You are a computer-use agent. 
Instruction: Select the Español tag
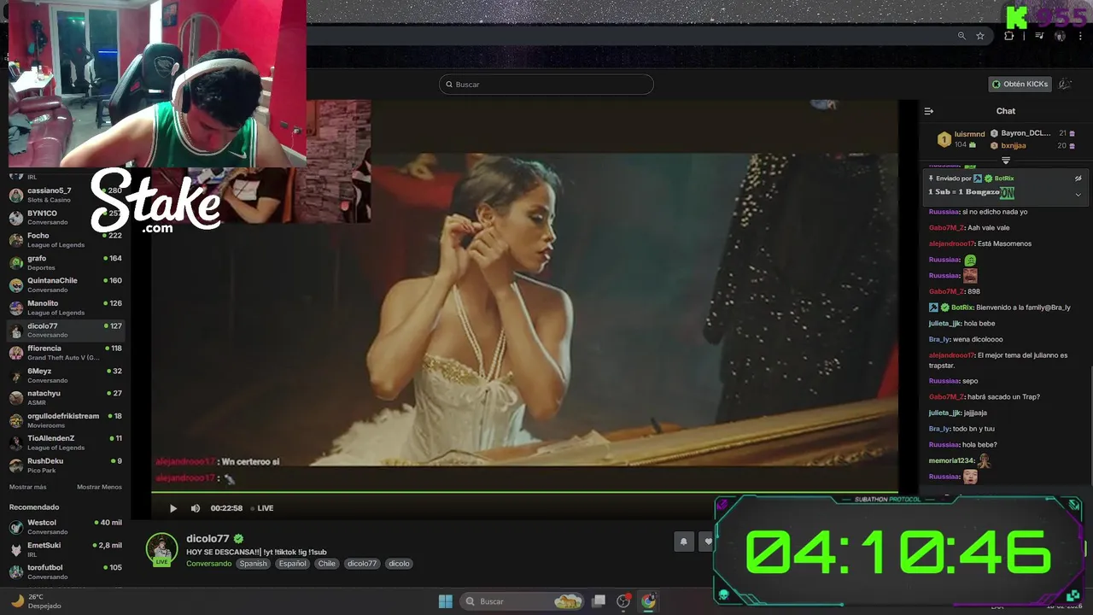tap(292, 564)
